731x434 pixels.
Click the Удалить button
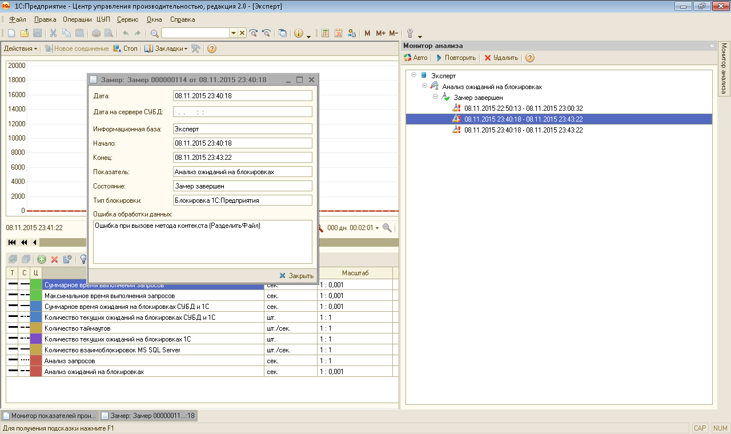point(501,58)
